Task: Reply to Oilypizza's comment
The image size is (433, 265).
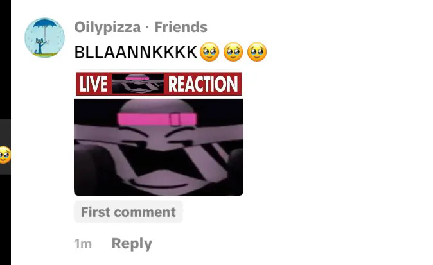Action: point(132,244)
